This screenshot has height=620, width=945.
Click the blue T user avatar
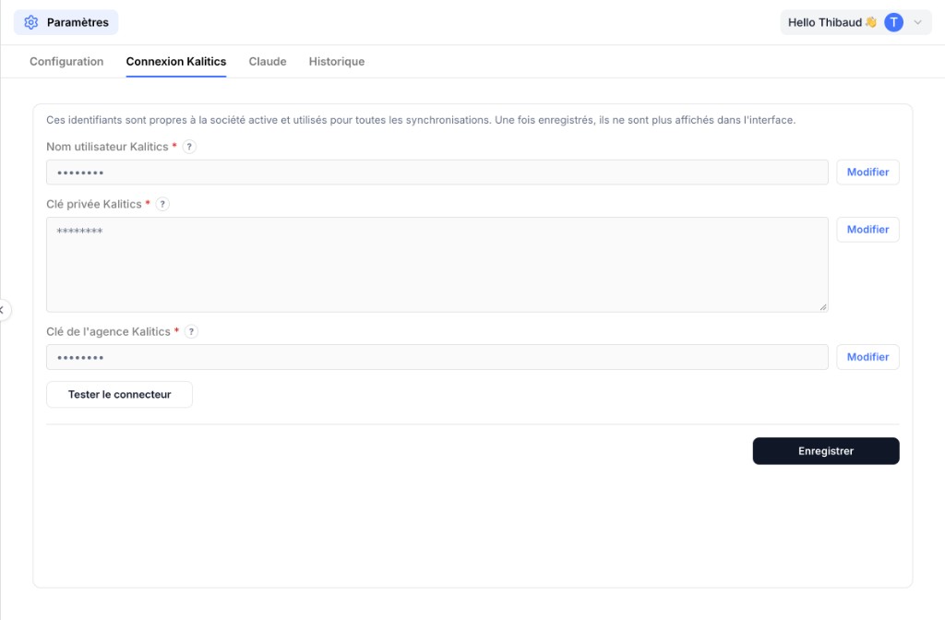click(893, 22)
